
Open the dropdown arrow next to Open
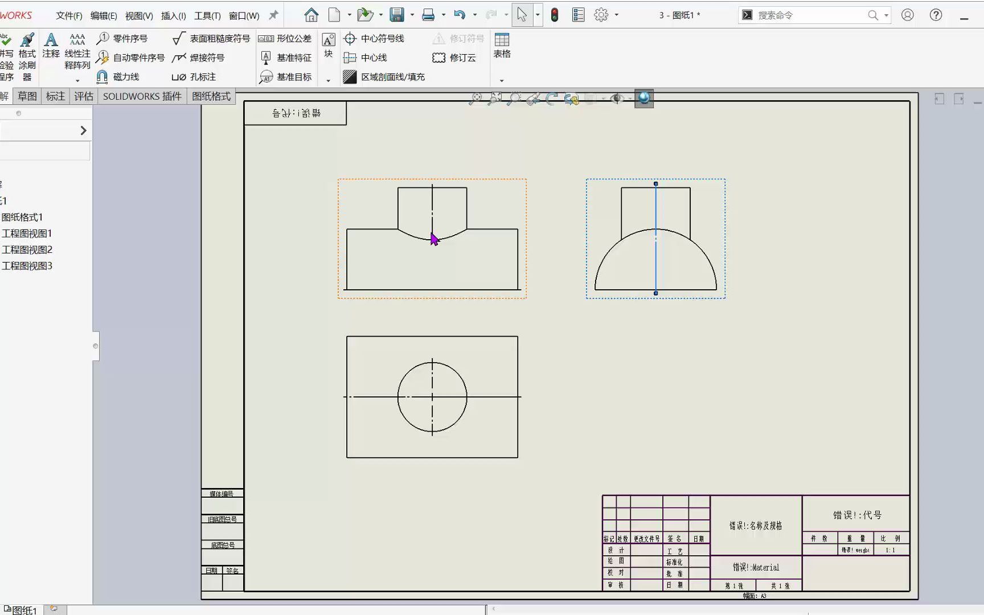click(380, 15)
